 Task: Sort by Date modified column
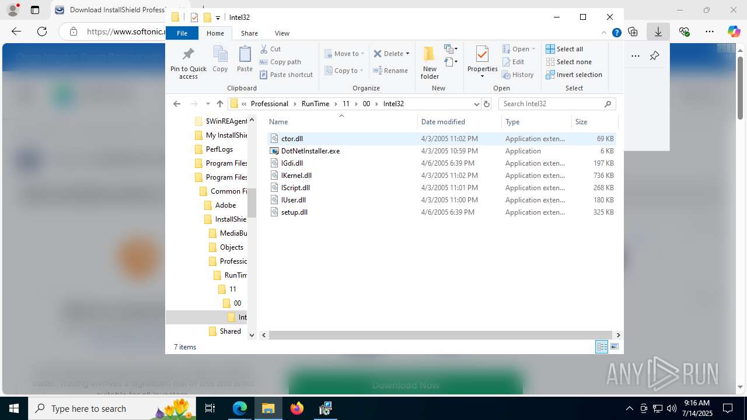pyautogui.click(x=459, y=122)
